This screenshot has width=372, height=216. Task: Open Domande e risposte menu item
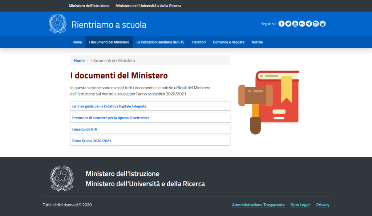click(x=229, y=42)
